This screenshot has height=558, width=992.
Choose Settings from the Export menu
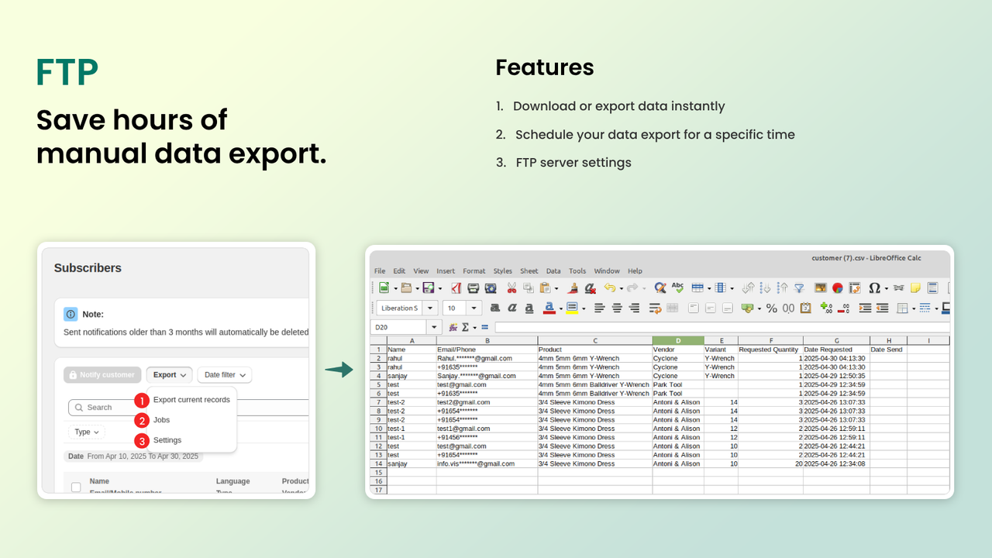[x=167, y=440]
